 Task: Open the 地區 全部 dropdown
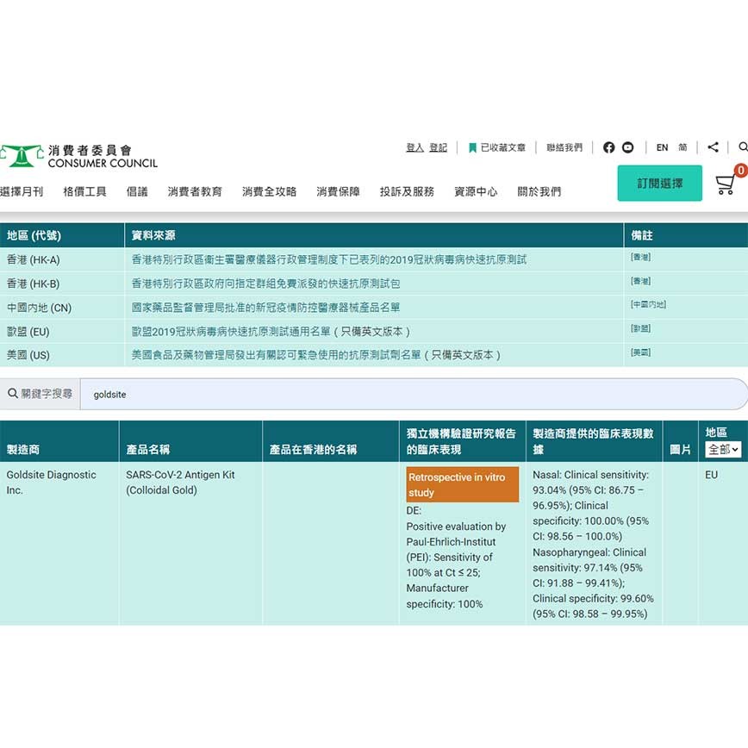(x=723, y=449)
